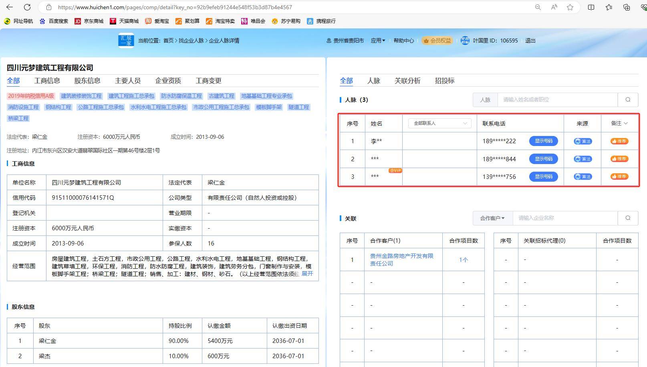Reload the page with refresh icon
This screenshot has width=647, height=367.
tap(27, 7)
